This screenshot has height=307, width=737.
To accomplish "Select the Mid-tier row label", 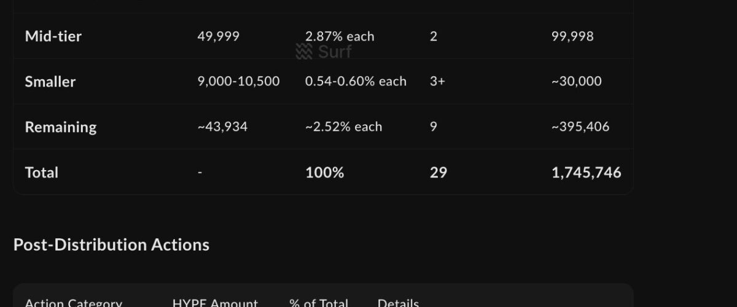I will pos(53,36).
